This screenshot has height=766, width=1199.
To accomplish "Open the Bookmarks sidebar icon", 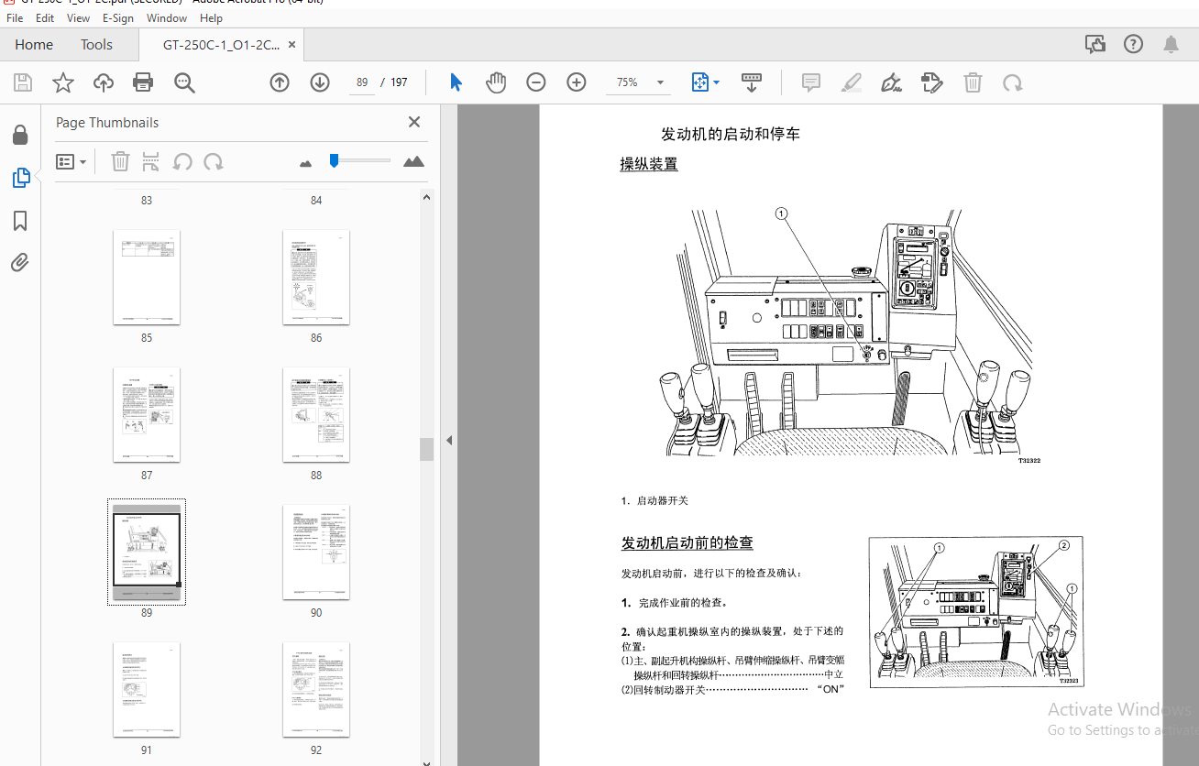I will (20, 221).
